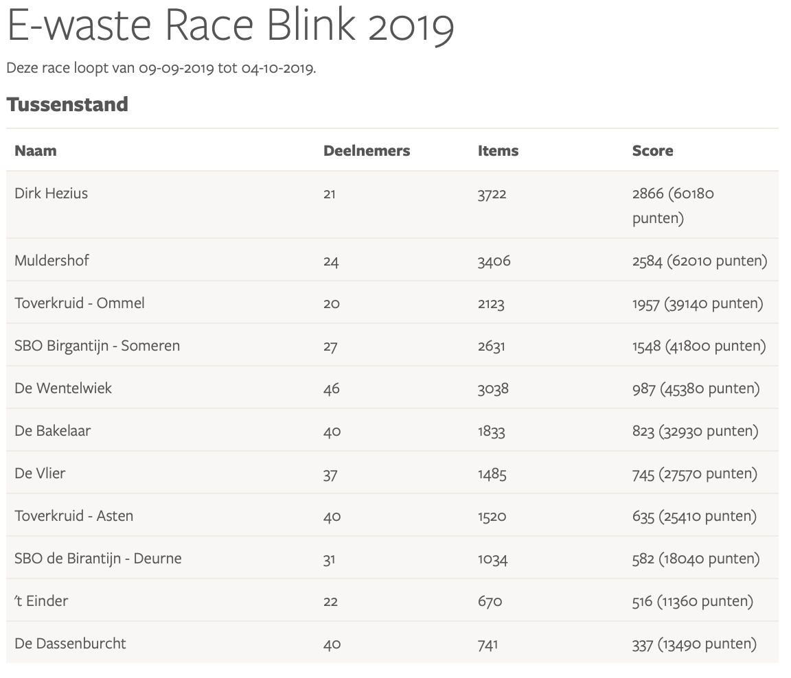The height and width of the screenshot is (678, 791).
Task: Click the Items column header
Action: click(498, 151)
